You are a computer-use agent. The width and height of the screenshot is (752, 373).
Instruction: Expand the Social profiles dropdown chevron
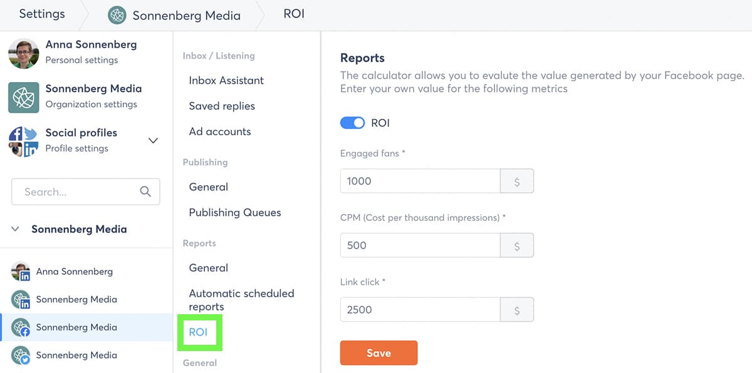[153, 141]
